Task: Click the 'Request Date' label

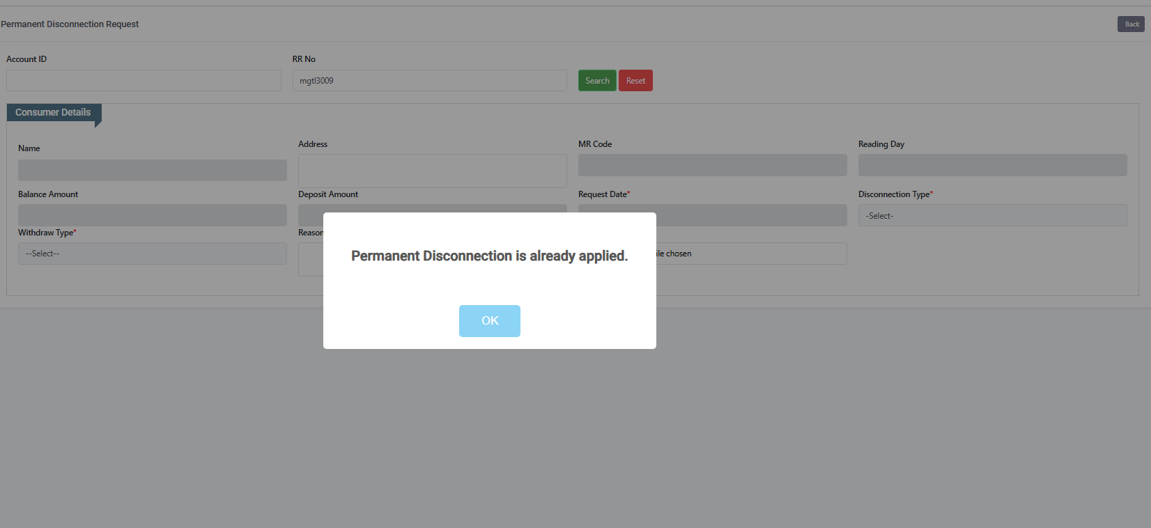Action: point(603,194)
